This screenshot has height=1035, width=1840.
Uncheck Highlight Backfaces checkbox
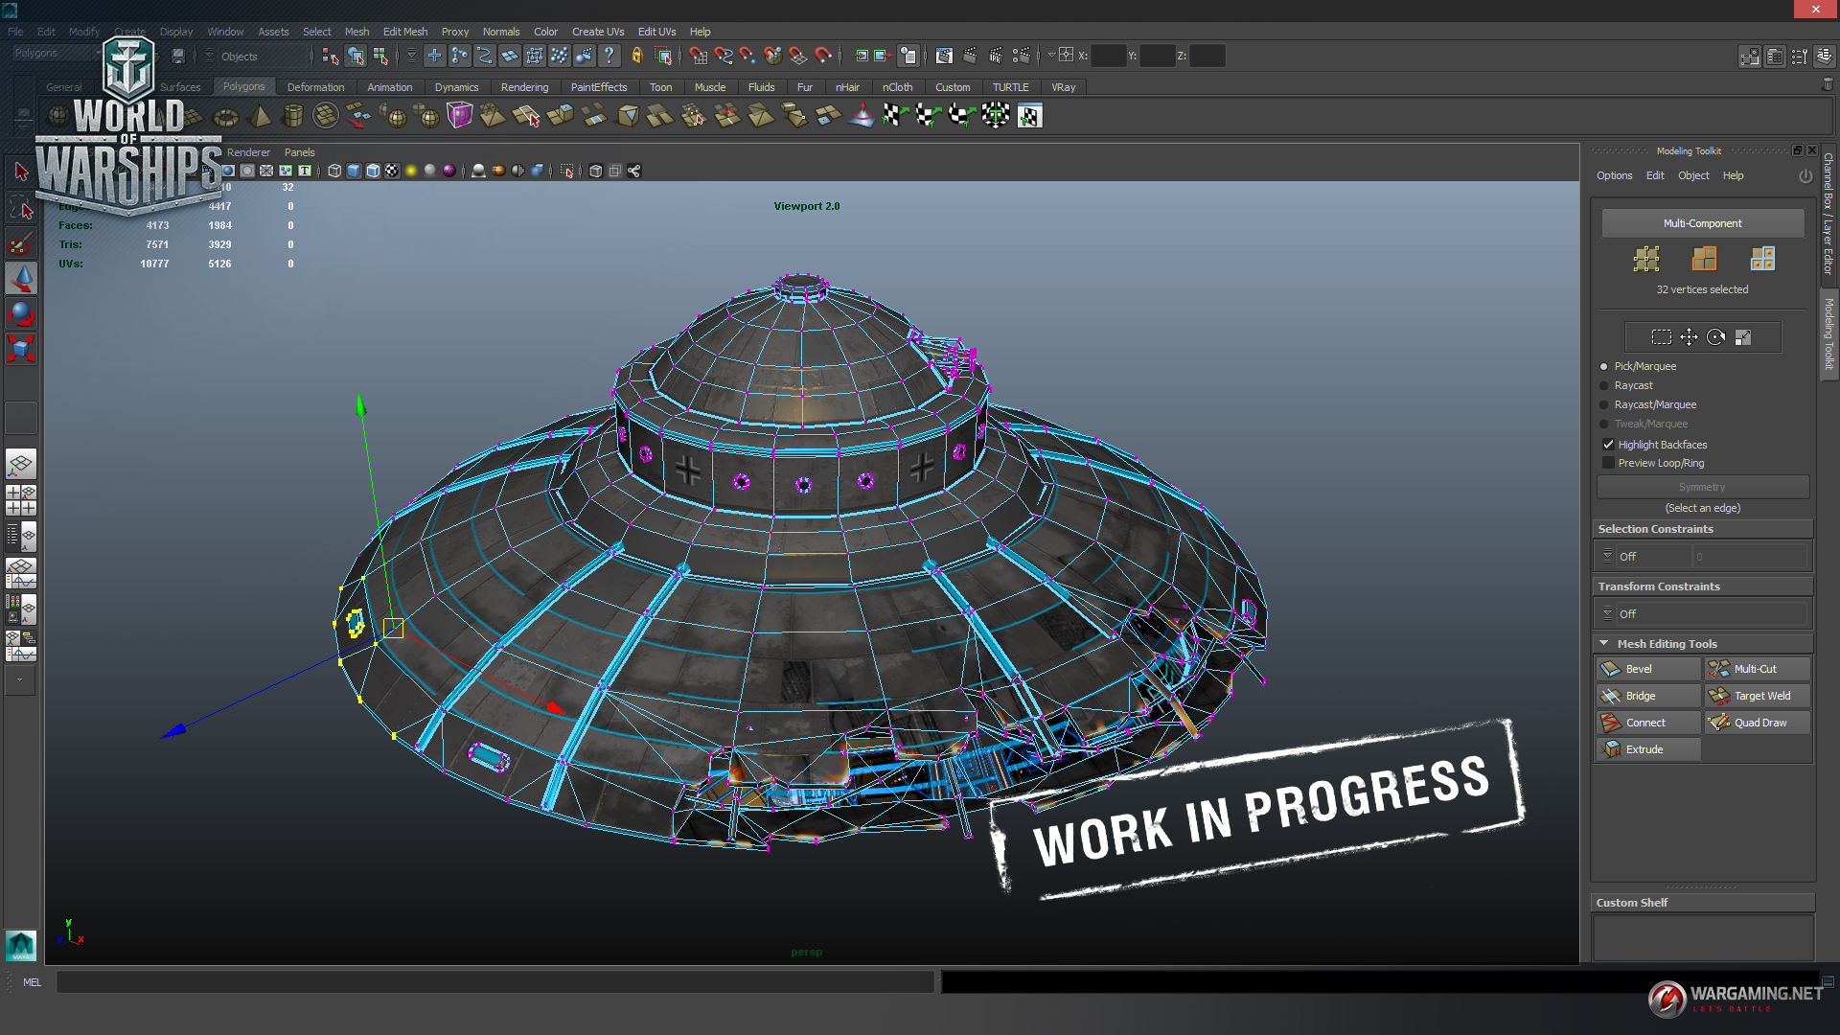(1608, 445)
